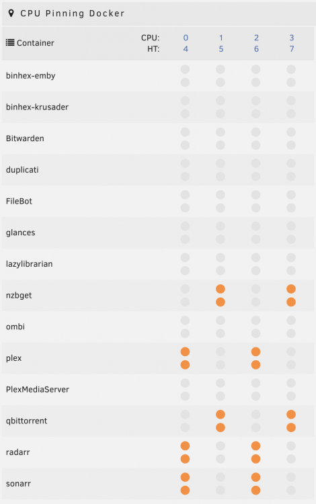The image size is (316, 504).
Task: Select HT 5 column header link
Action: click(221, 49)
